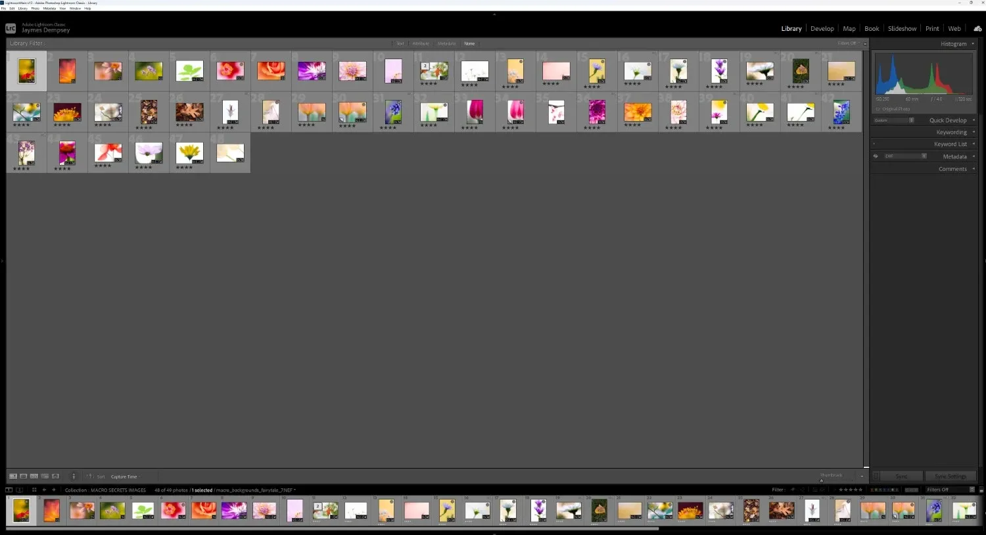Image resolution: width=986 pixels, height=535 pixels.
Task: Select the first thumbnail in the filmstrip
Action: point(20,511)
